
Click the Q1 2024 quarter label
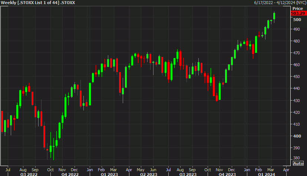[267, 174]
